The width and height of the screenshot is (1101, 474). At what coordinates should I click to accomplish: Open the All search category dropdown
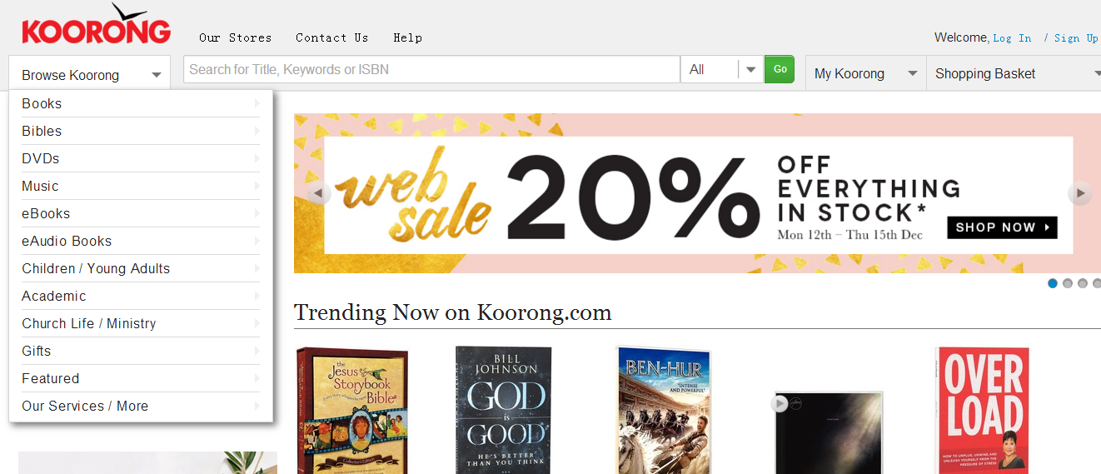(x=720, y=70)
